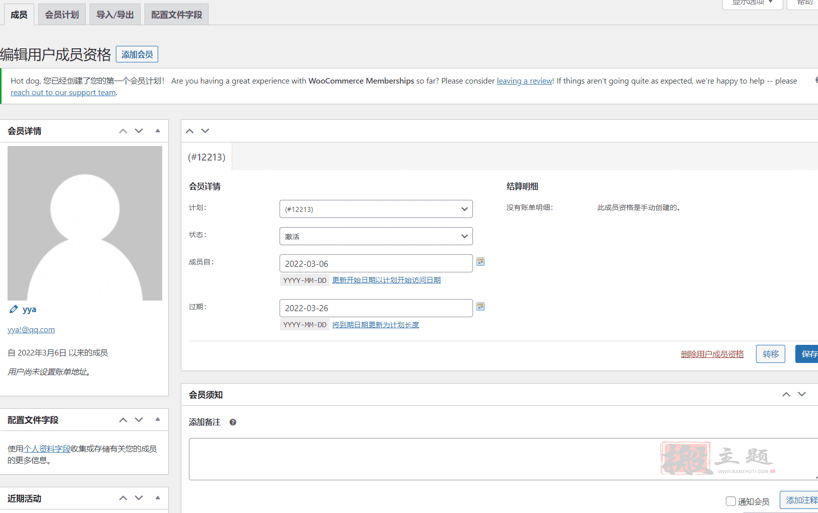
Task: Click the 转移 button
Action: pyautogui.click(x=771, y=354)
